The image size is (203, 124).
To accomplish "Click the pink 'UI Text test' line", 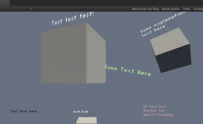I will [154, 107].
